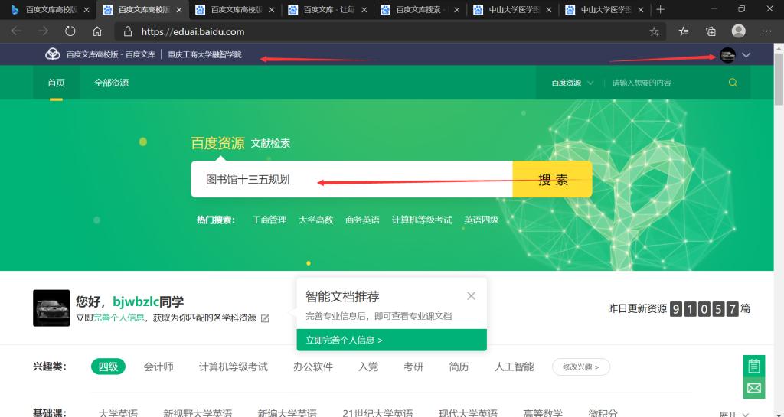The width and height of the screenshot is (784, 417).
Task: Click 修改兴趣 button
Action: click(580, 367)
